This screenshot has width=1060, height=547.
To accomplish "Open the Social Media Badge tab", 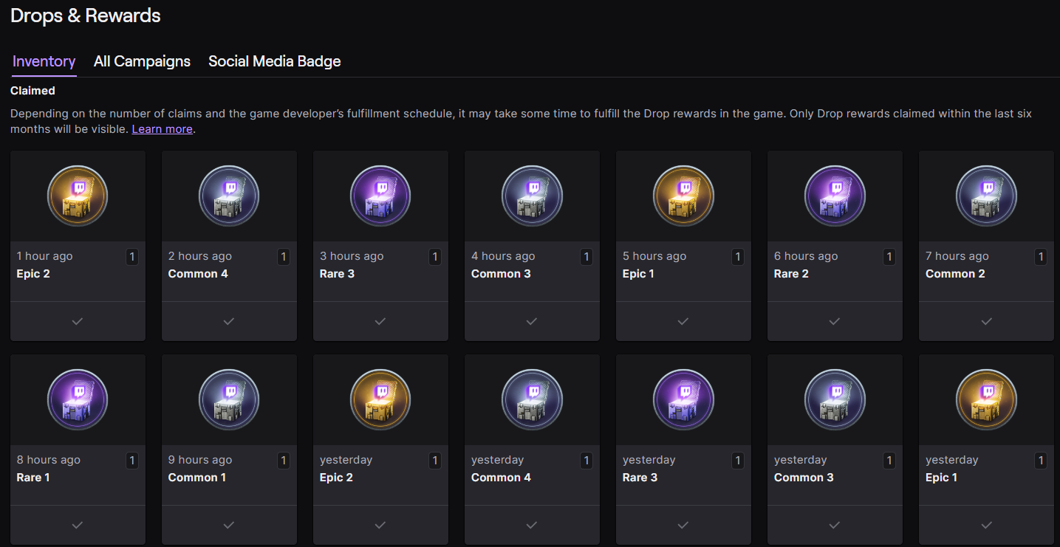I will [x=275, y=61].
